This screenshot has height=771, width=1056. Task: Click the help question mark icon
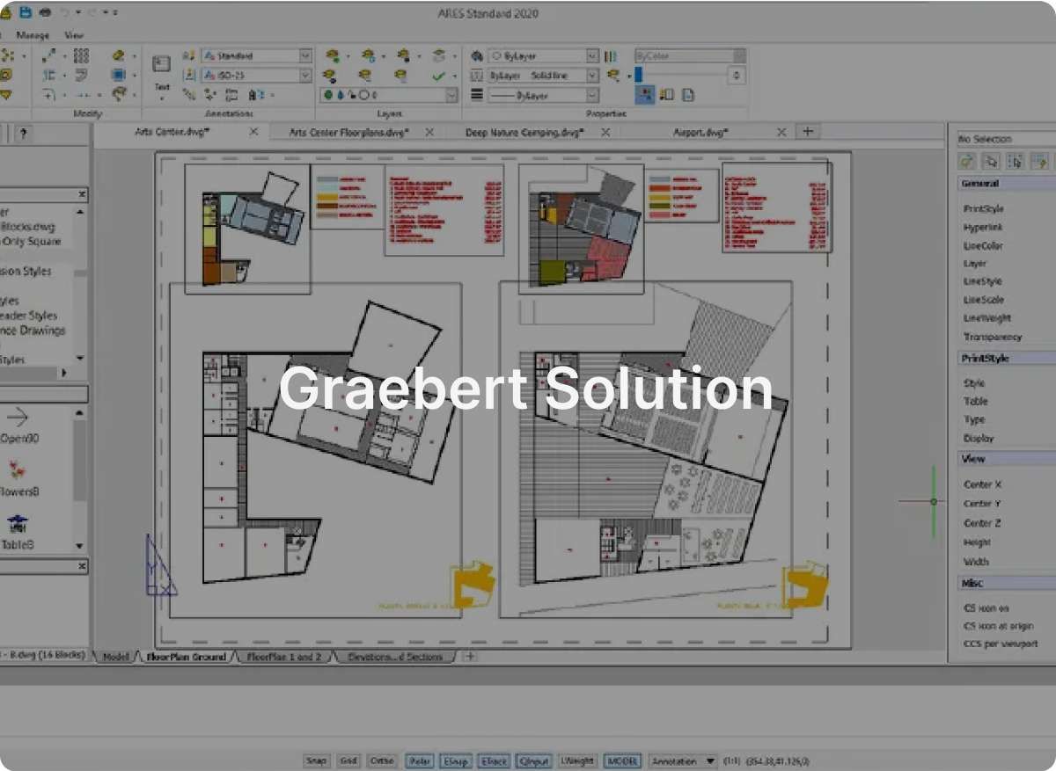click(23, 134)
